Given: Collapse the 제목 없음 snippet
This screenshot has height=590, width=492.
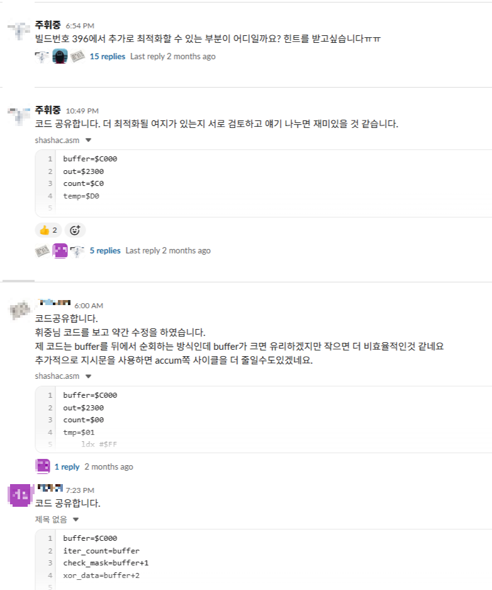Looking at the screenshot, I should pos(76,520).
